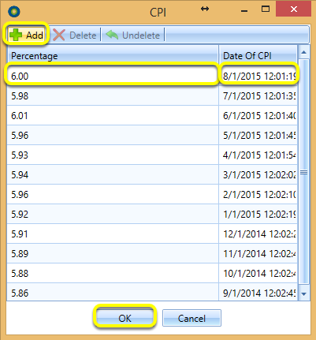Select the 6.01 percentage cell

tap(113, 115)
